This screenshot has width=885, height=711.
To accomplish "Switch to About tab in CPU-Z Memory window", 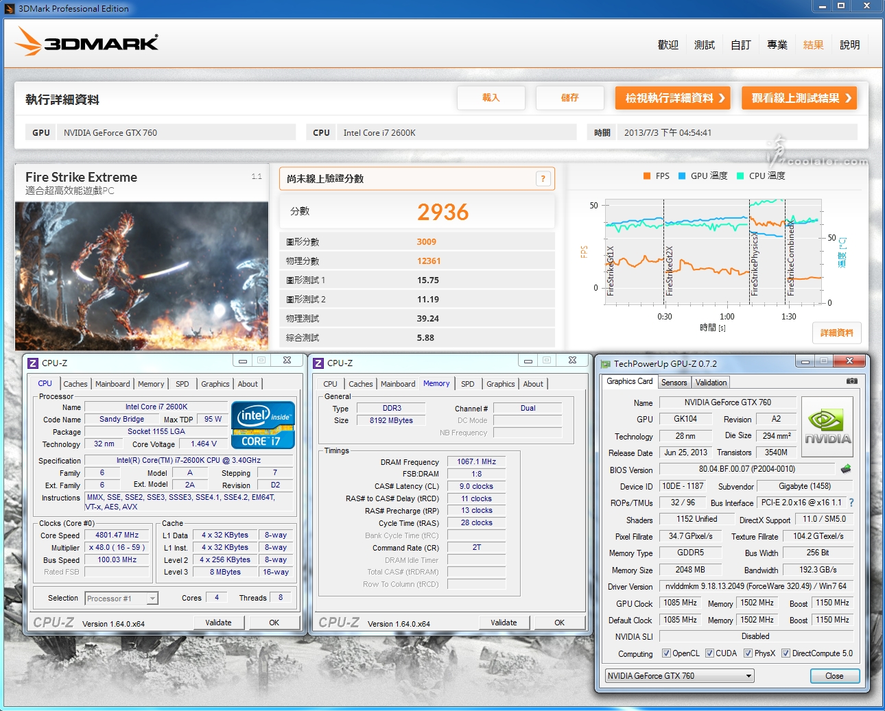I will tap(533, 384).
